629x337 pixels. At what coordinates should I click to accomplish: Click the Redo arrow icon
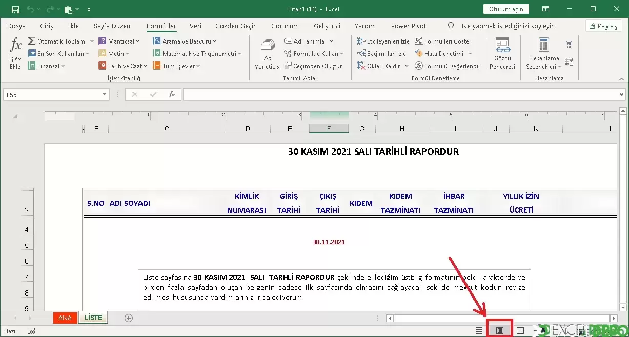coord(49,9)
